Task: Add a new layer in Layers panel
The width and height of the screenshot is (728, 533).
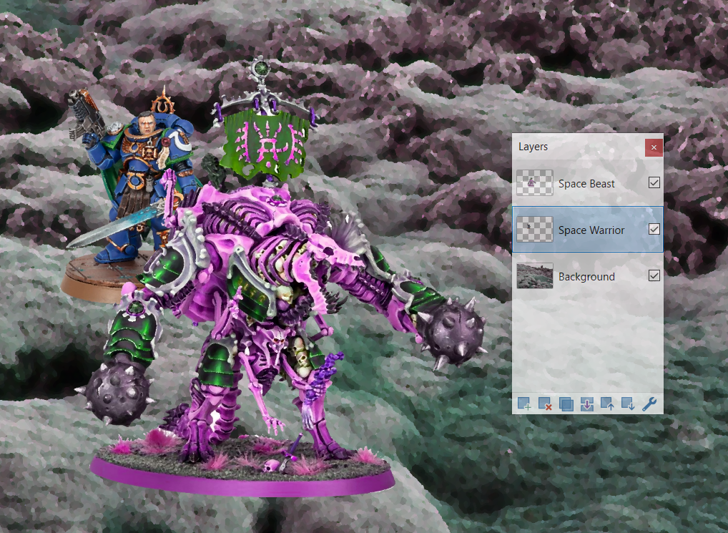Action: pos(524,404)
